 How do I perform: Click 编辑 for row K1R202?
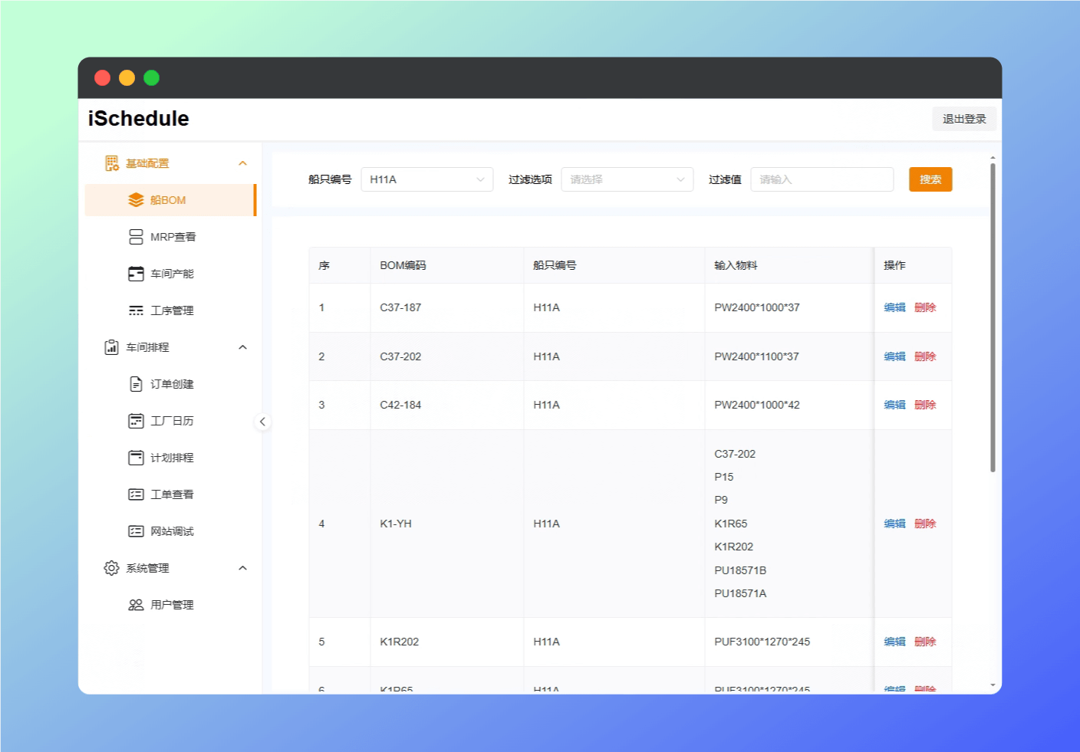click(x=894, y=642)
